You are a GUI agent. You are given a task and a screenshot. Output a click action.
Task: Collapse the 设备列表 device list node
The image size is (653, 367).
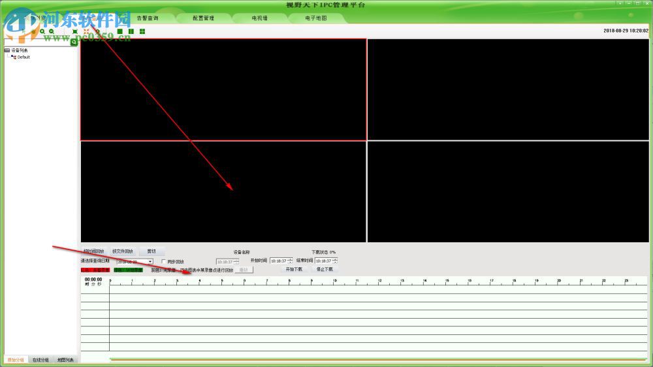[x=7, y=50]
